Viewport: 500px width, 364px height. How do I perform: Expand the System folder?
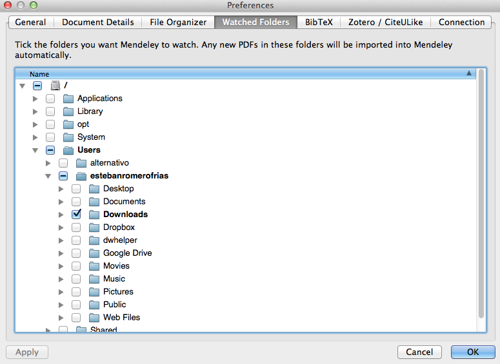click(x=35, y=137)
